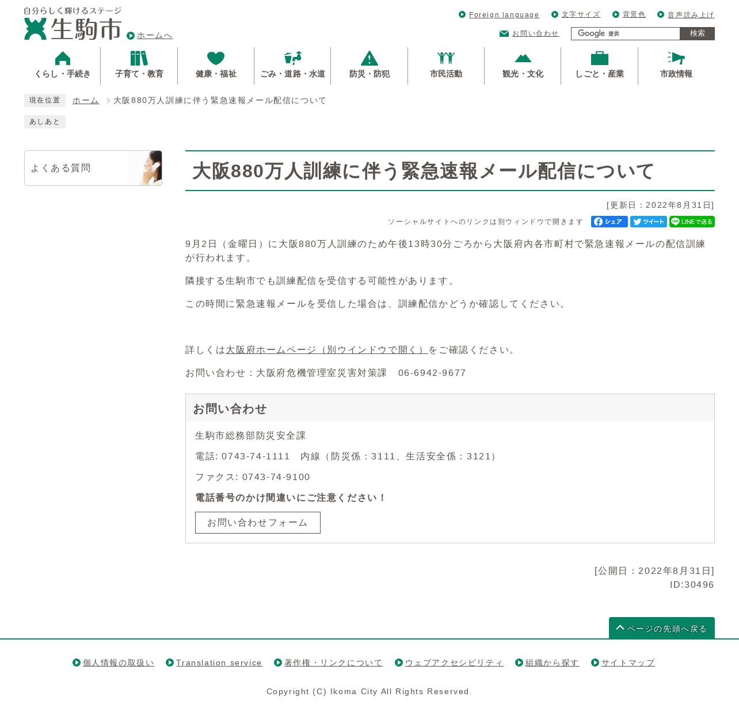Click the envelope お問い合わせ icon in header

pyautogui.click(x=504, y=33)
